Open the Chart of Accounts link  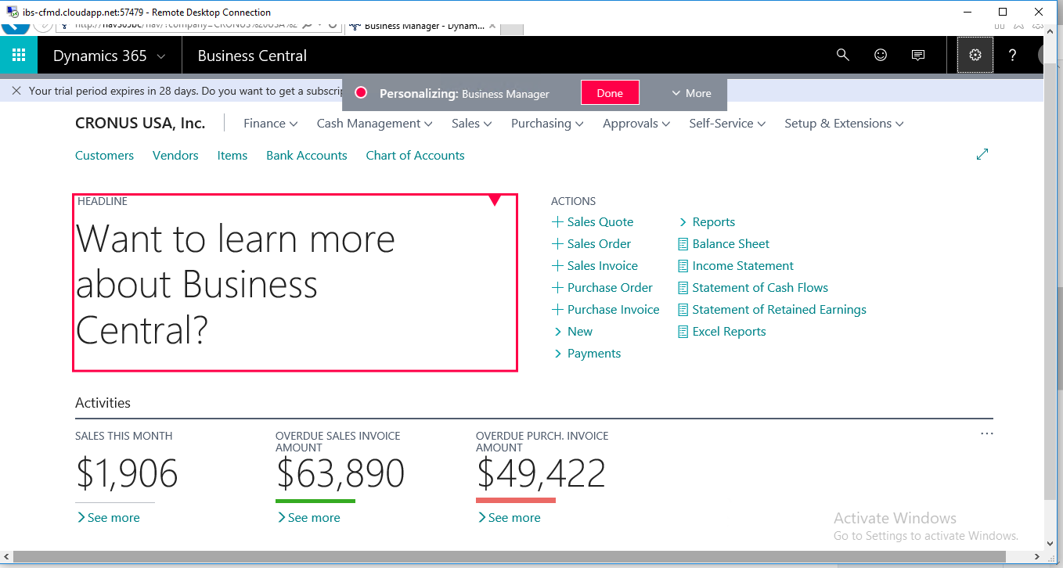click(x=415, y=156)
